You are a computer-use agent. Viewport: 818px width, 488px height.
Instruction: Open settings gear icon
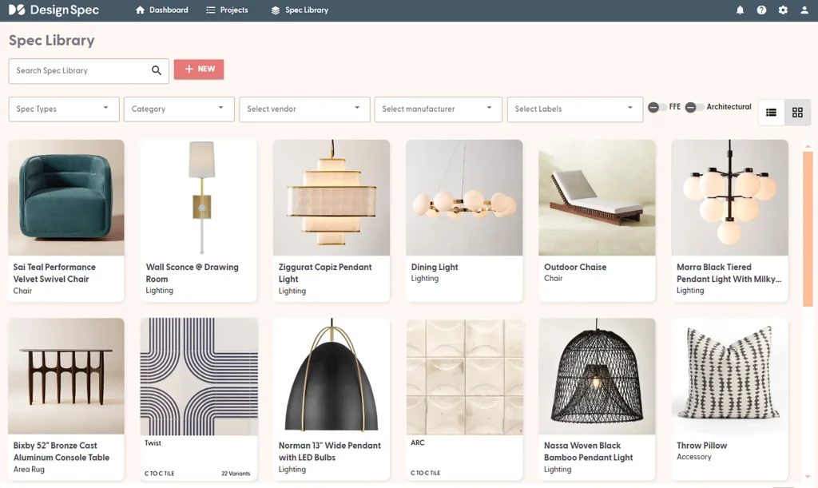point(783,10)
